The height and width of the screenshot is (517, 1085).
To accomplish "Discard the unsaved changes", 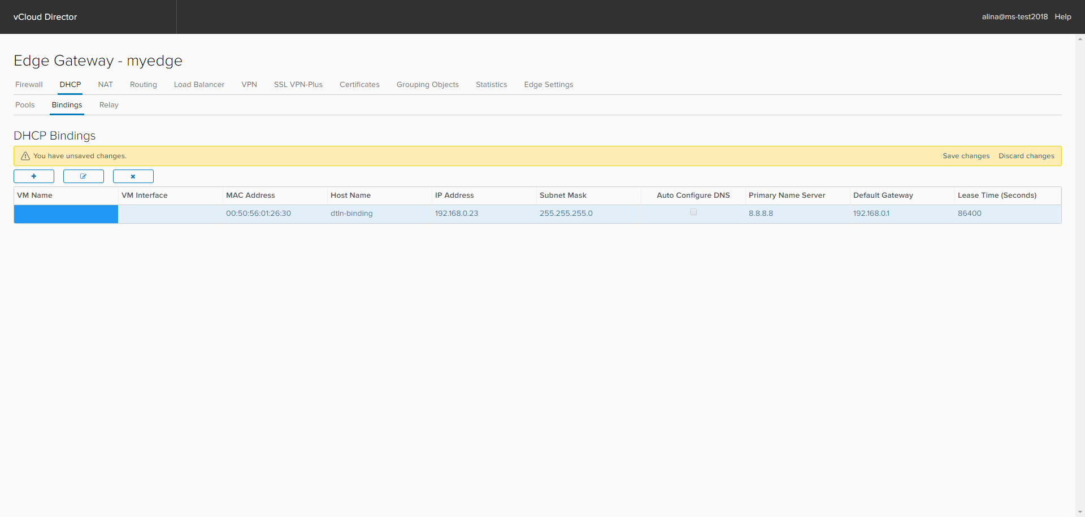I will tap(1027, 155).
